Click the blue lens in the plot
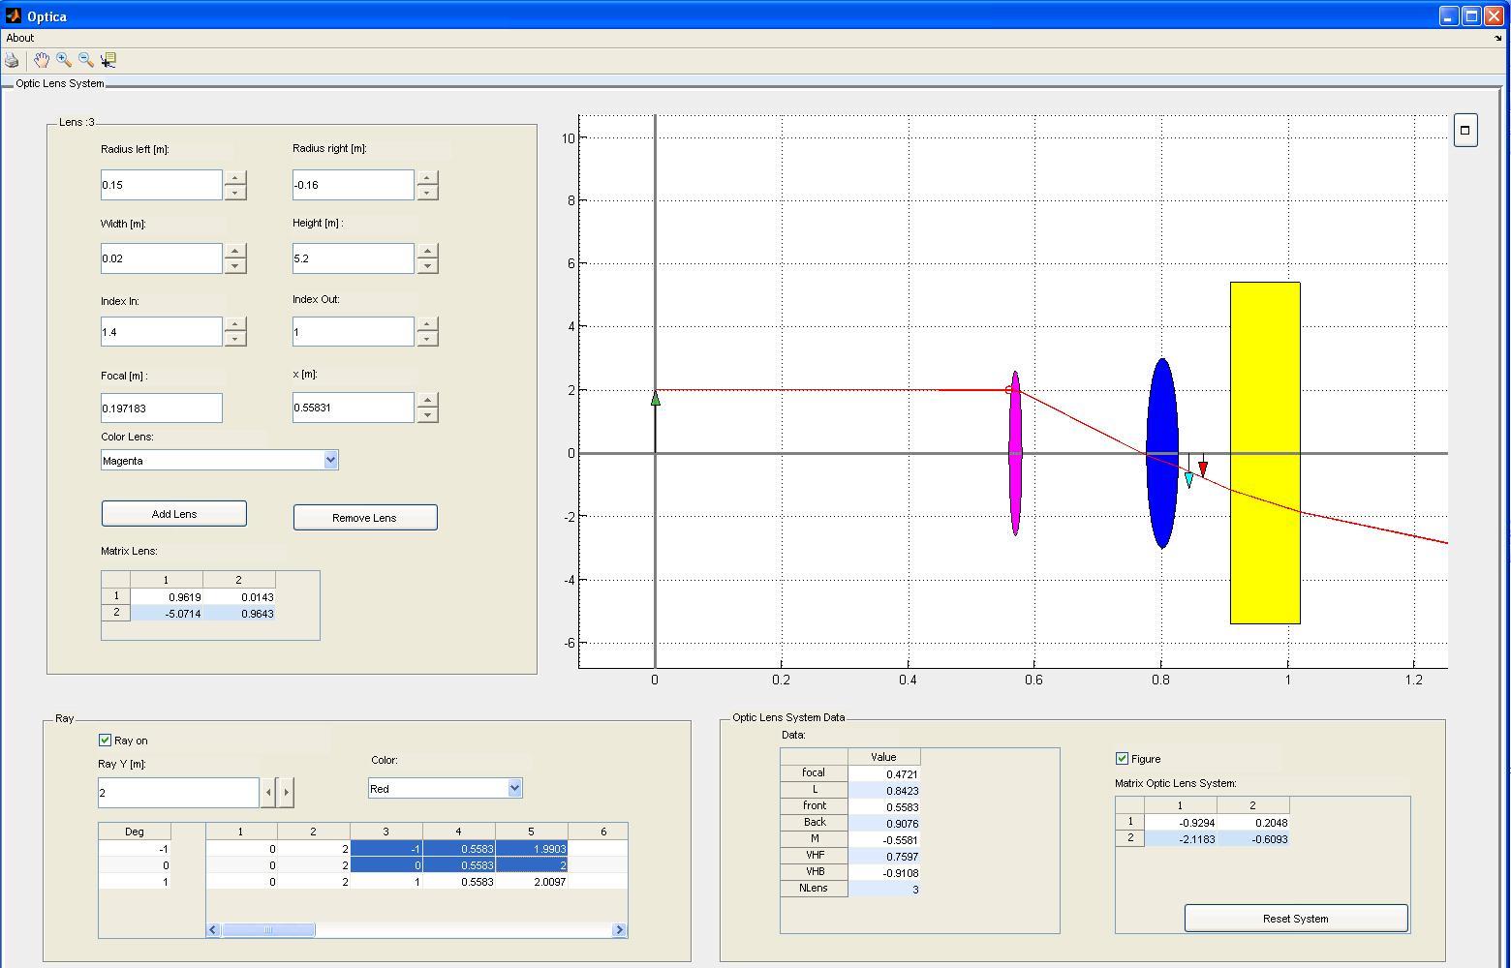Image resolution: width=1511 pixels, height=968 pixels. click(1162, 453)
